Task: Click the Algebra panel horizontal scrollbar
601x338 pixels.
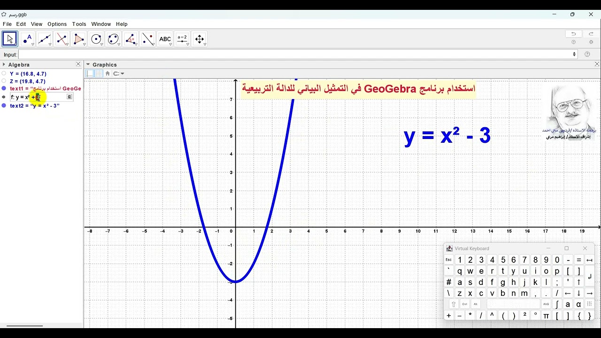Action: [24, 325]
